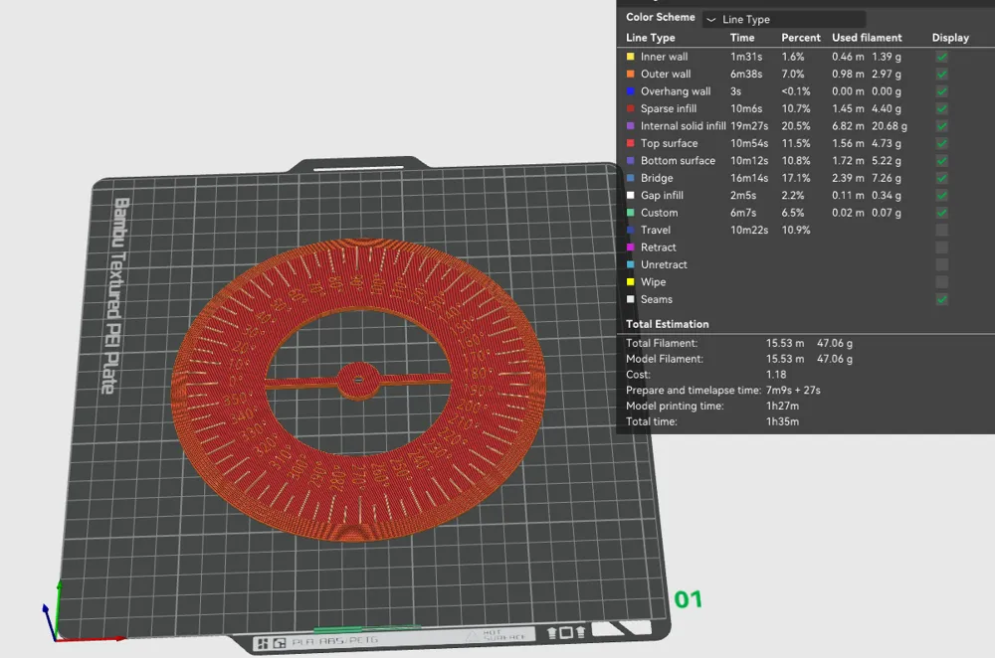
Task: Click the Bridge color swatch
Action: [630, 178]
